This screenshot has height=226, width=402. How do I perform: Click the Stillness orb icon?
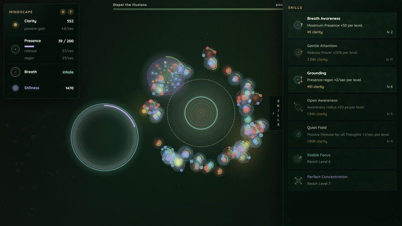[15, 88]
